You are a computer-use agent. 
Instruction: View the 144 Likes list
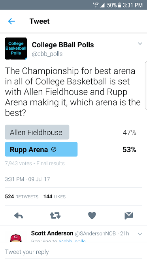click(x=55, y=197)
